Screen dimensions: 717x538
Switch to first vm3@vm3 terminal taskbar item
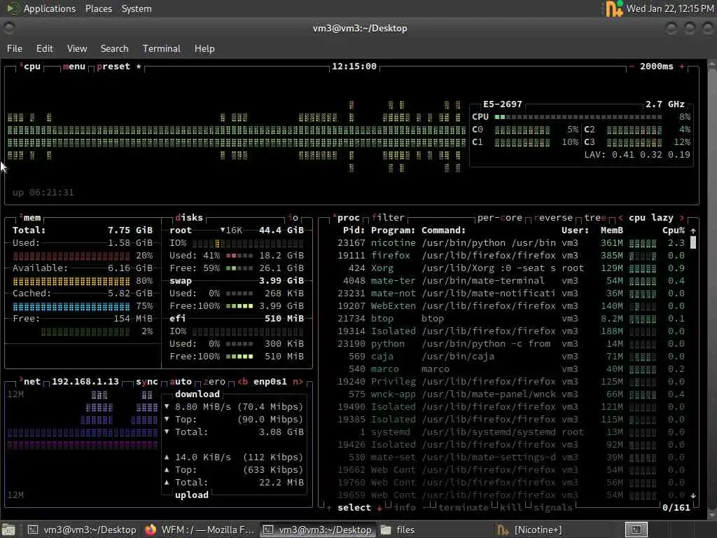(83, 530)
